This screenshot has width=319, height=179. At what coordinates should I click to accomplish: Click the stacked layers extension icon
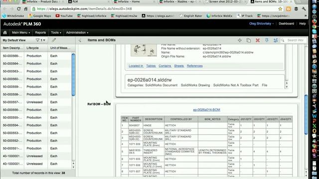[x=296, y=9]
